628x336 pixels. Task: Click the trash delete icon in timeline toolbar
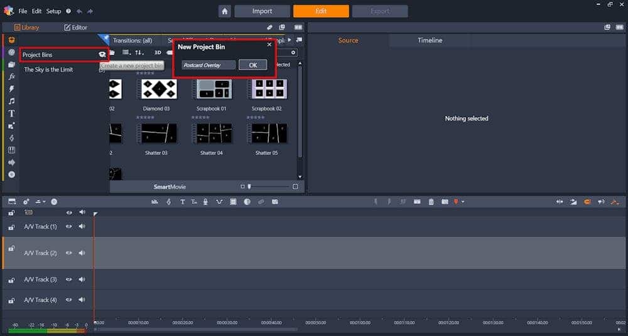point(431,202)
